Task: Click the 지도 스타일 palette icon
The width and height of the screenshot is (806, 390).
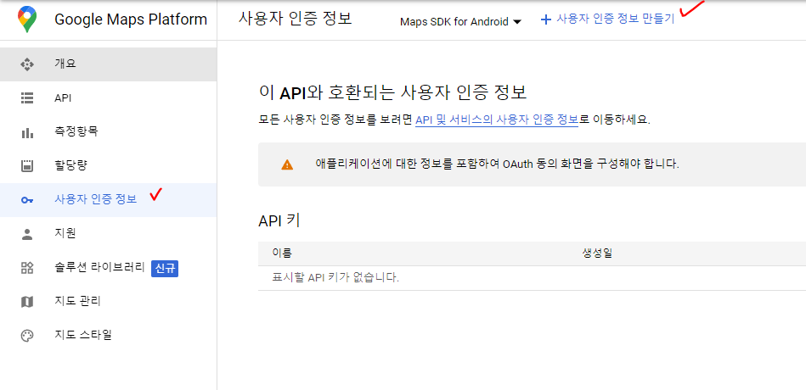Action: pos(26,336)
